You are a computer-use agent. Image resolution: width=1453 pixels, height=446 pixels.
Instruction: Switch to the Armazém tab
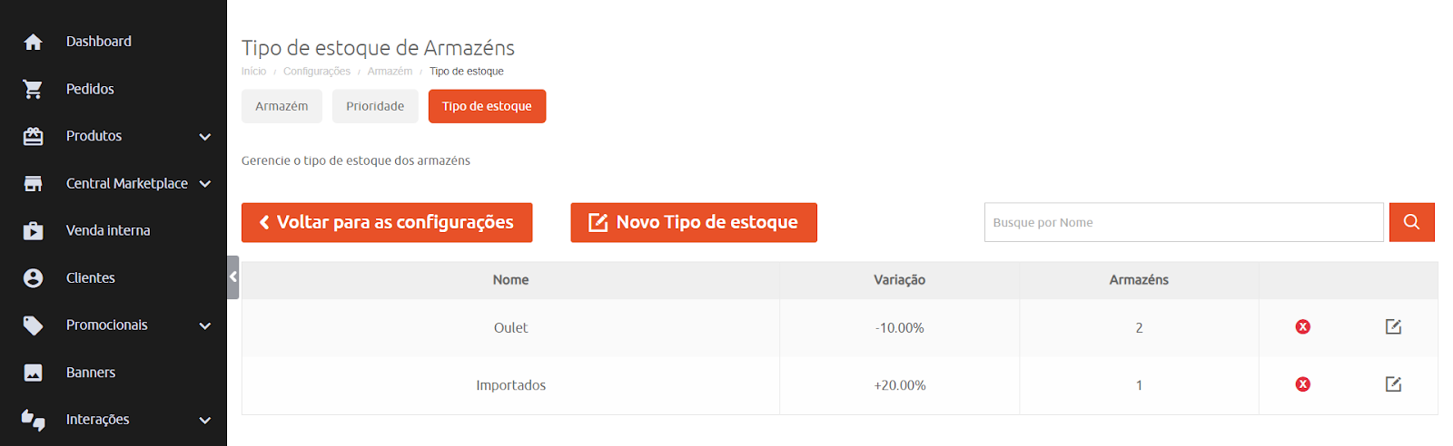282,106
